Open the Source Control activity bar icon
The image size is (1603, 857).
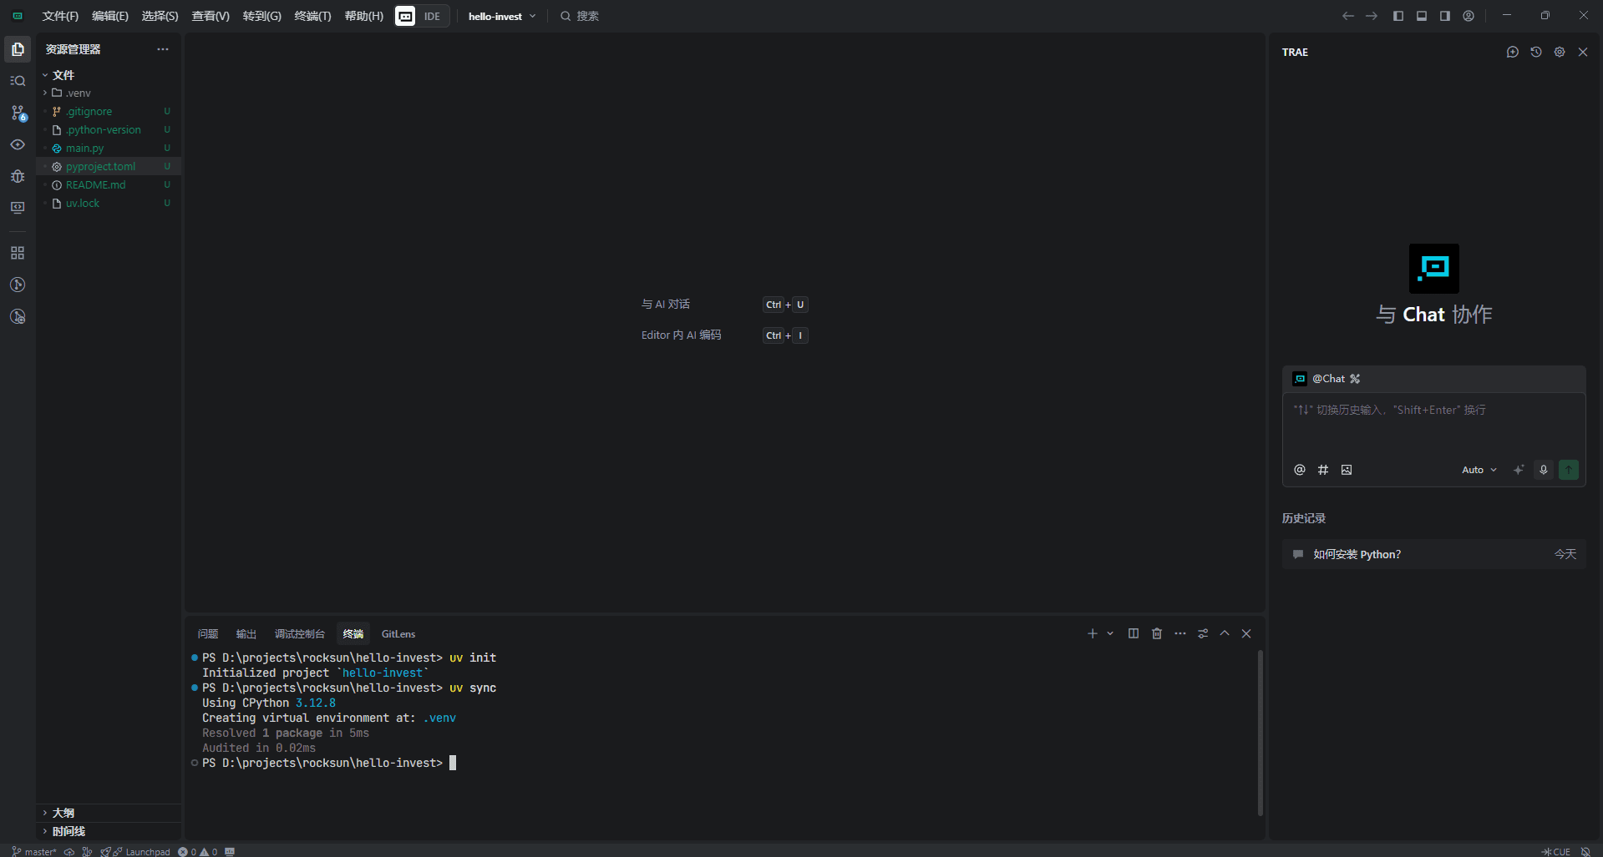(18, 113)
